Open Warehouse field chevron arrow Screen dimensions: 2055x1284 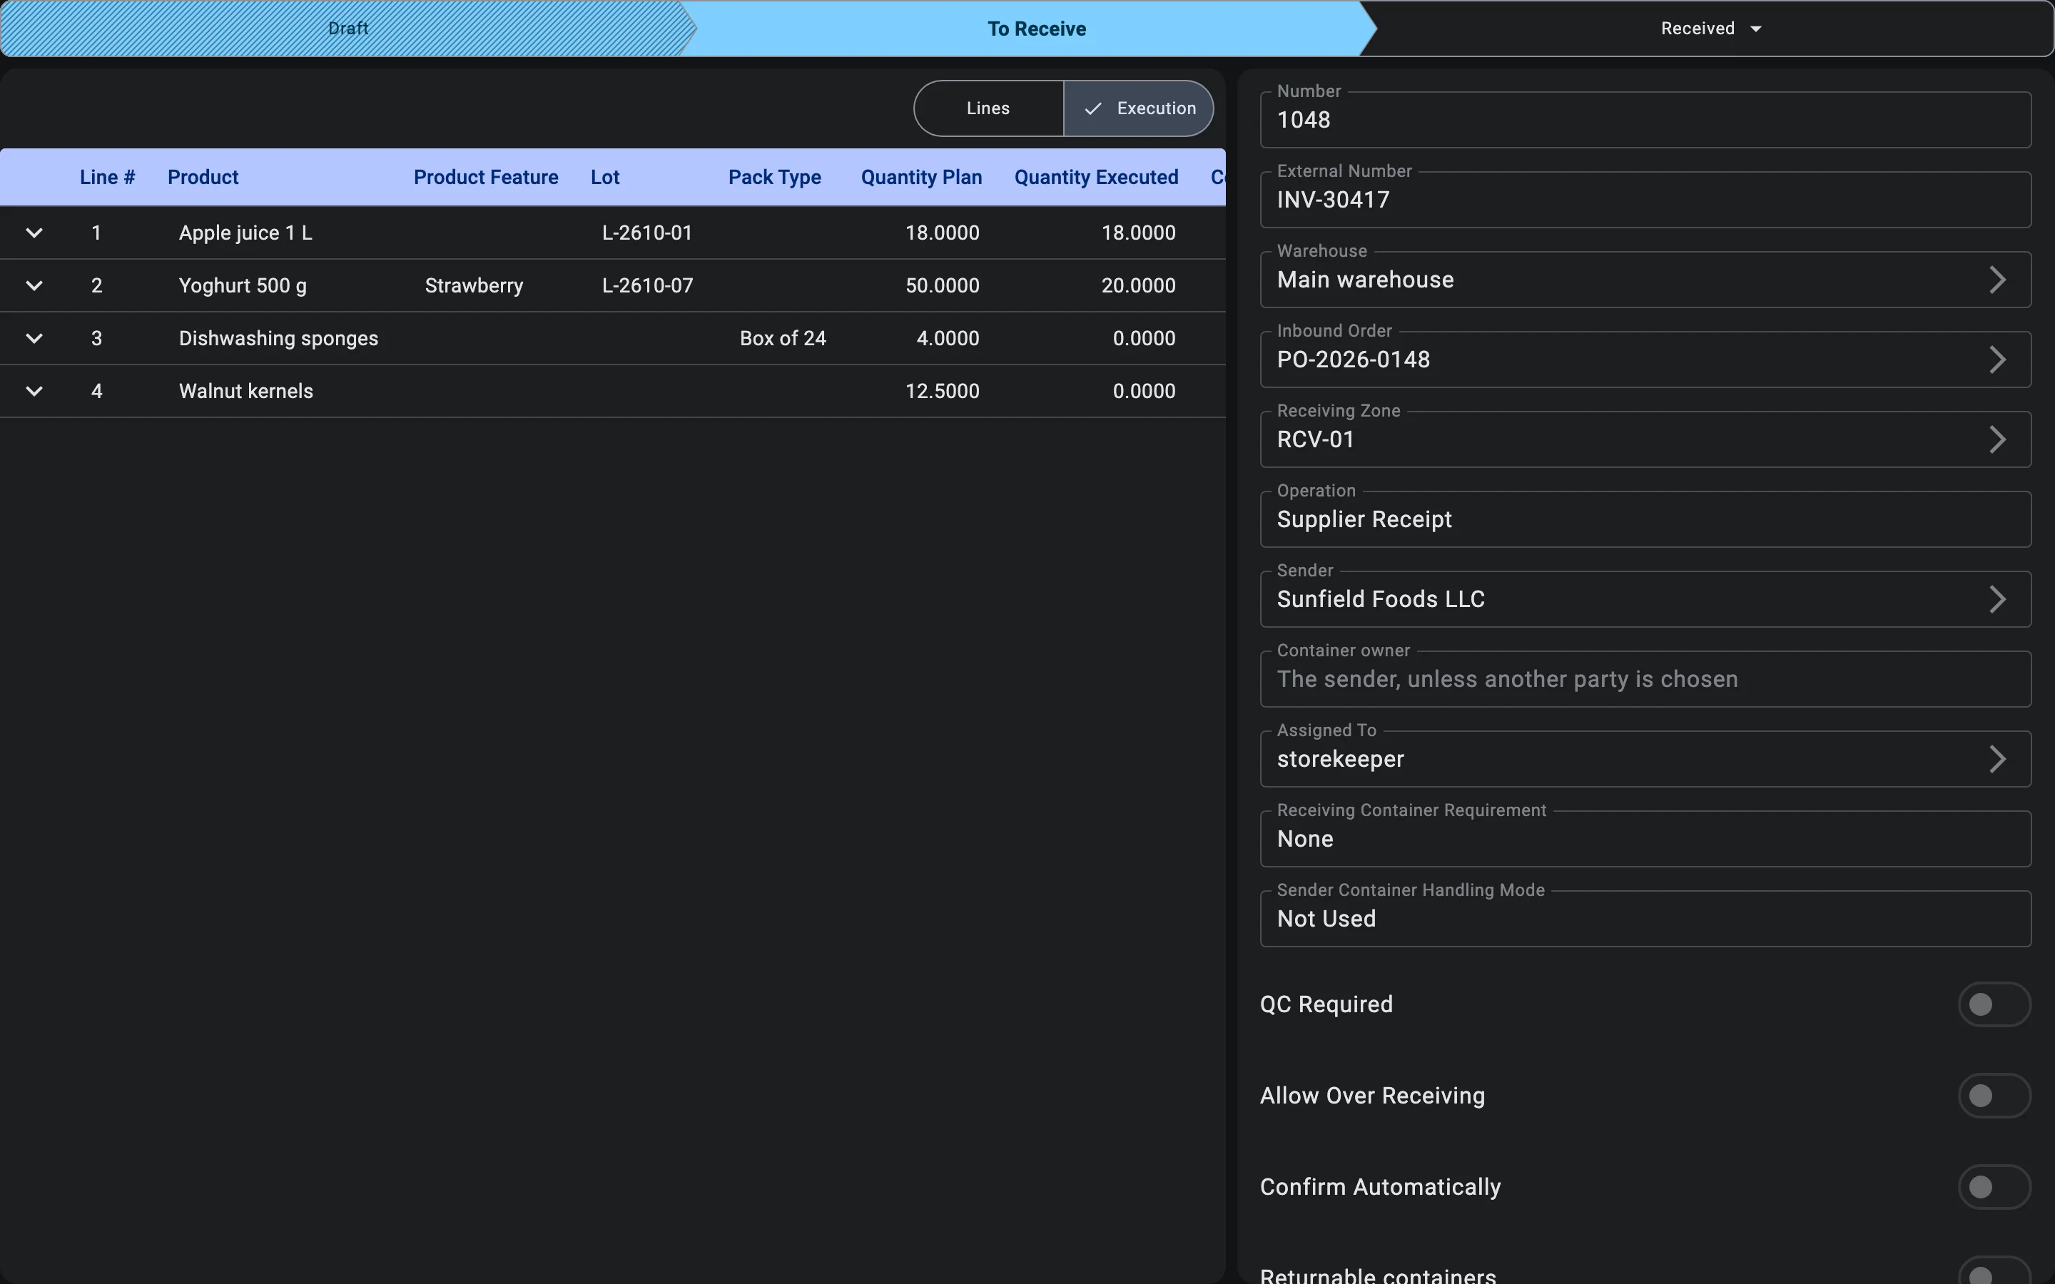[1997, 280]
